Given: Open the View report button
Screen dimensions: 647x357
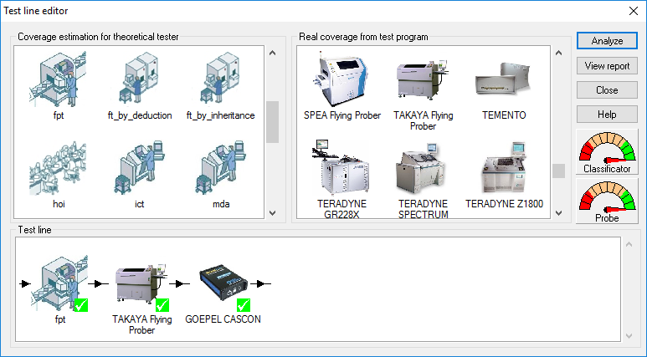Looking at the screenshot, I should click(607, 66).
